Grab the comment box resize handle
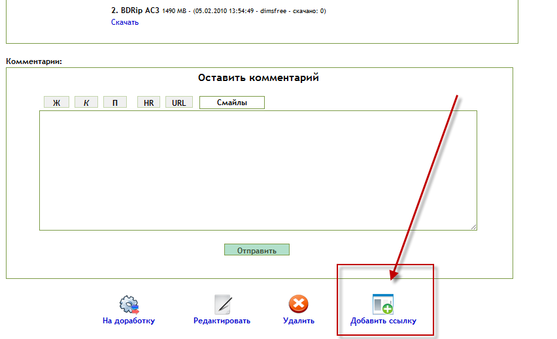 [473, 227]
